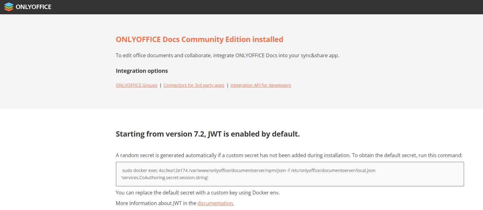Open Connectors for 3rd party apps link

click(x=194, y=85)
